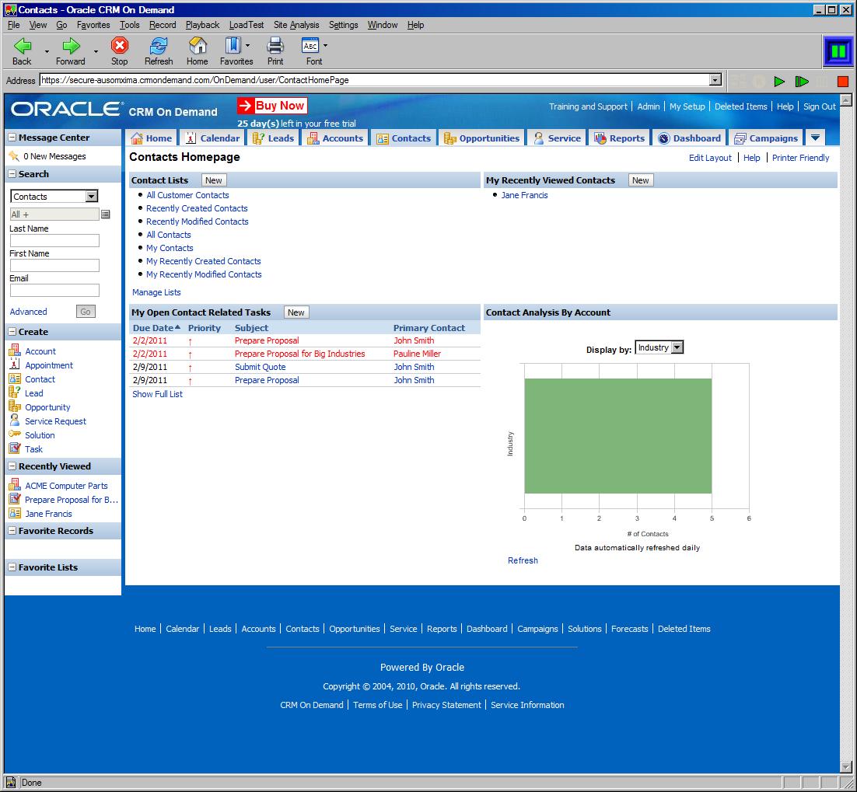Click the large pause button icon
The width and height of the screenshot is (857, 792).
point(838,52)
